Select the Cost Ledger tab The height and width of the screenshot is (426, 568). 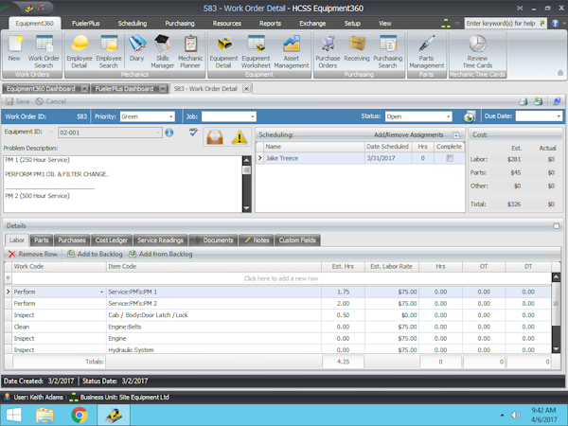[111, 240]
